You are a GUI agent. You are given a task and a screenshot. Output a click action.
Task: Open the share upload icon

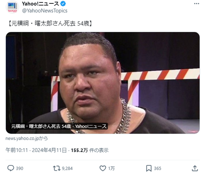pyautogui.click(x=195, y=168)
